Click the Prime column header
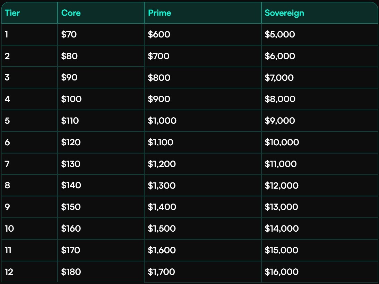 point(160,13)
